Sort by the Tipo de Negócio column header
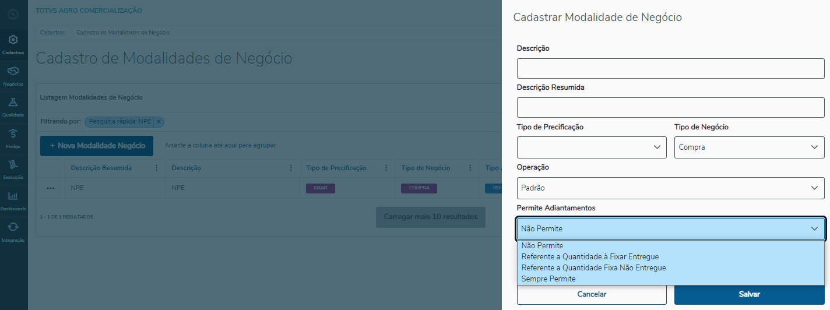Viewport: 830px width, 310px height. 426,168
